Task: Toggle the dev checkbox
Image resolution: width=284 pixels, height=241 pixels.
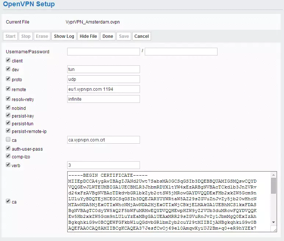Action: [x=8, y=69]
